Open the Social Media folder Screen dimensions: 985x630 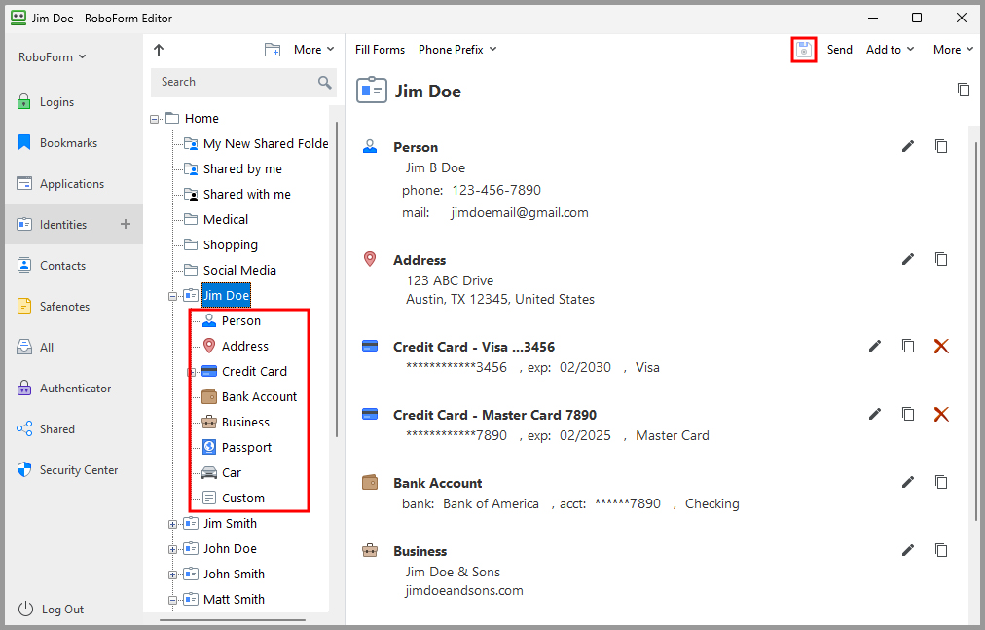(x=230, y=270)
